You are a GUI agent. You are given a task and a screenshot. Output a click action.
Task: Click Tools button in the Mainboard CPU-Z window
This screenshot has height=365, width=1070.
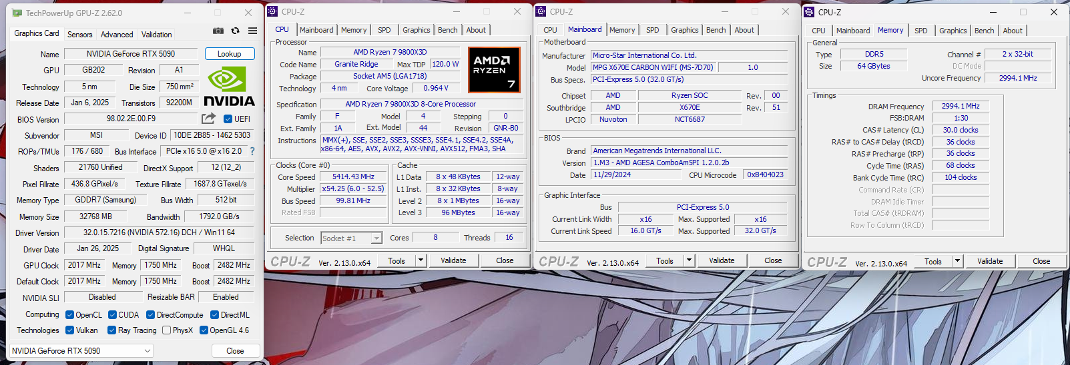[x=665, y=260]
